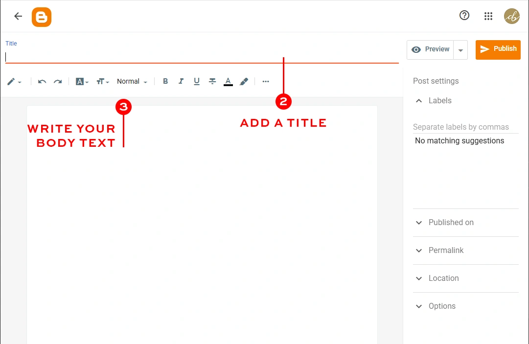Pick a text highlight color

pos(244,81)
